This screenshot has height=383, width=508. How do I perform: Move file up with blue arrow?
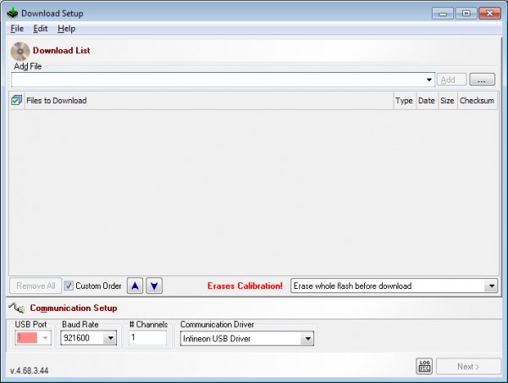(135, 286)
